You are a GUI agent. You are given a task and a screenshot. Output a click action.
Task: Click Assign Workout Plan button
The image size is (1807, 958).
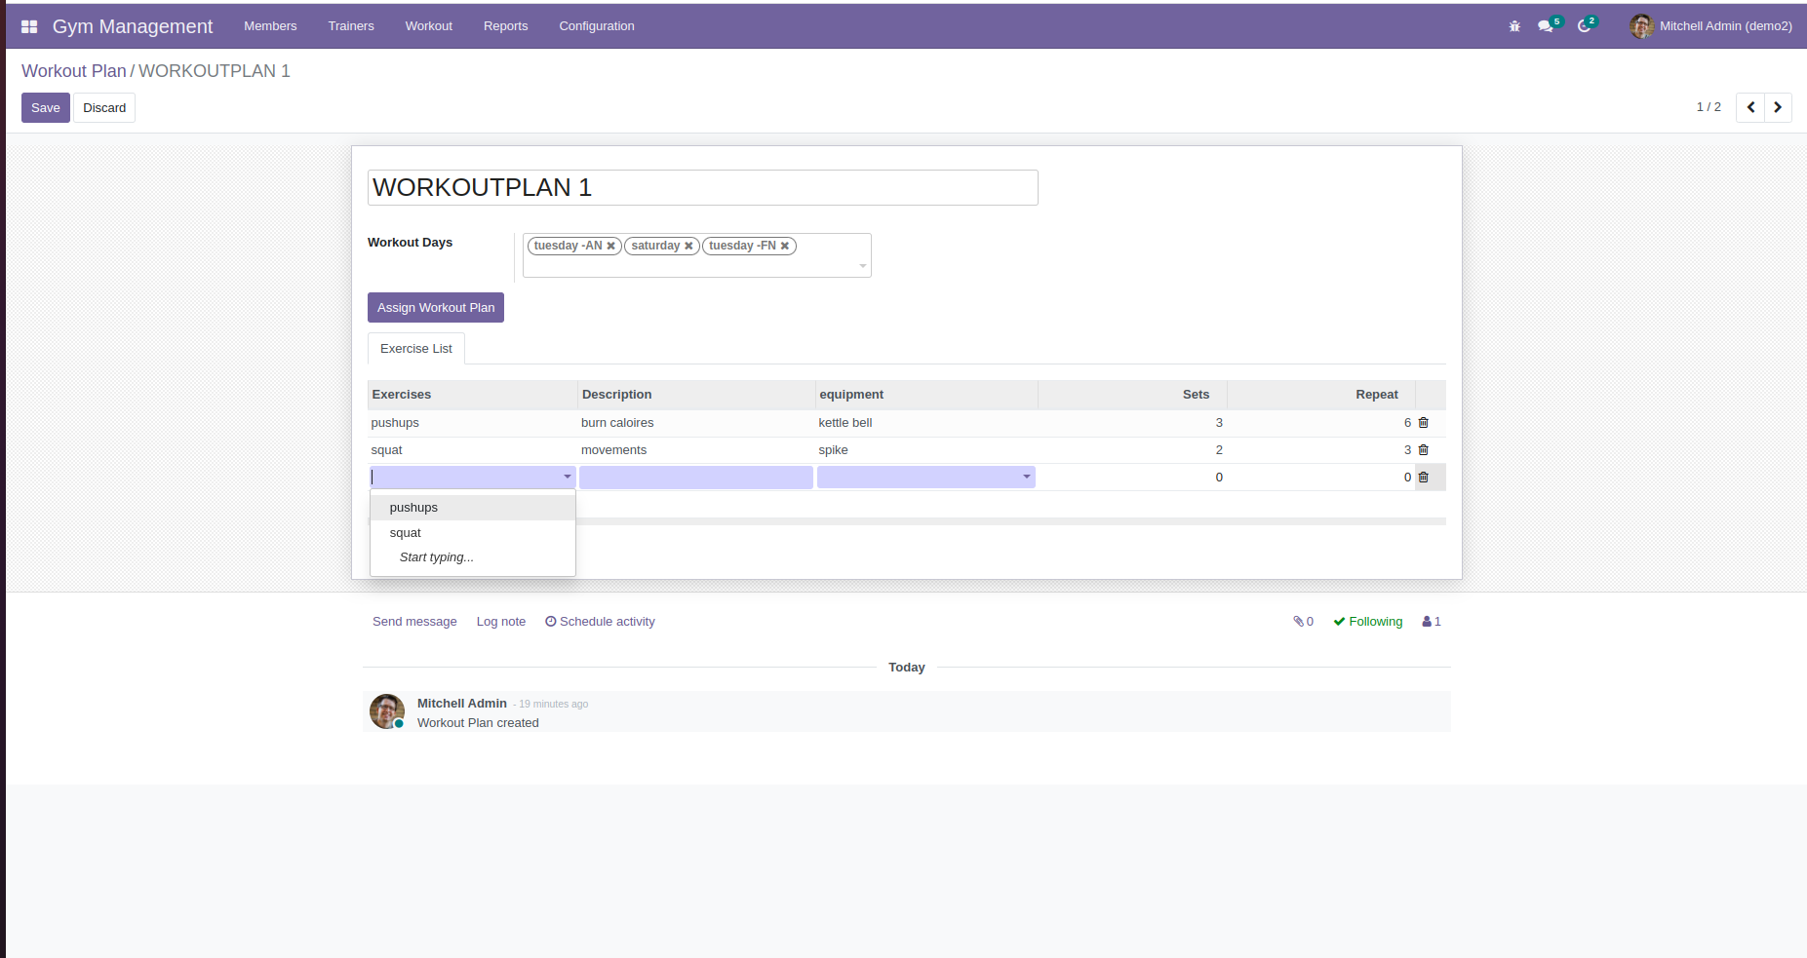point(436,308)
